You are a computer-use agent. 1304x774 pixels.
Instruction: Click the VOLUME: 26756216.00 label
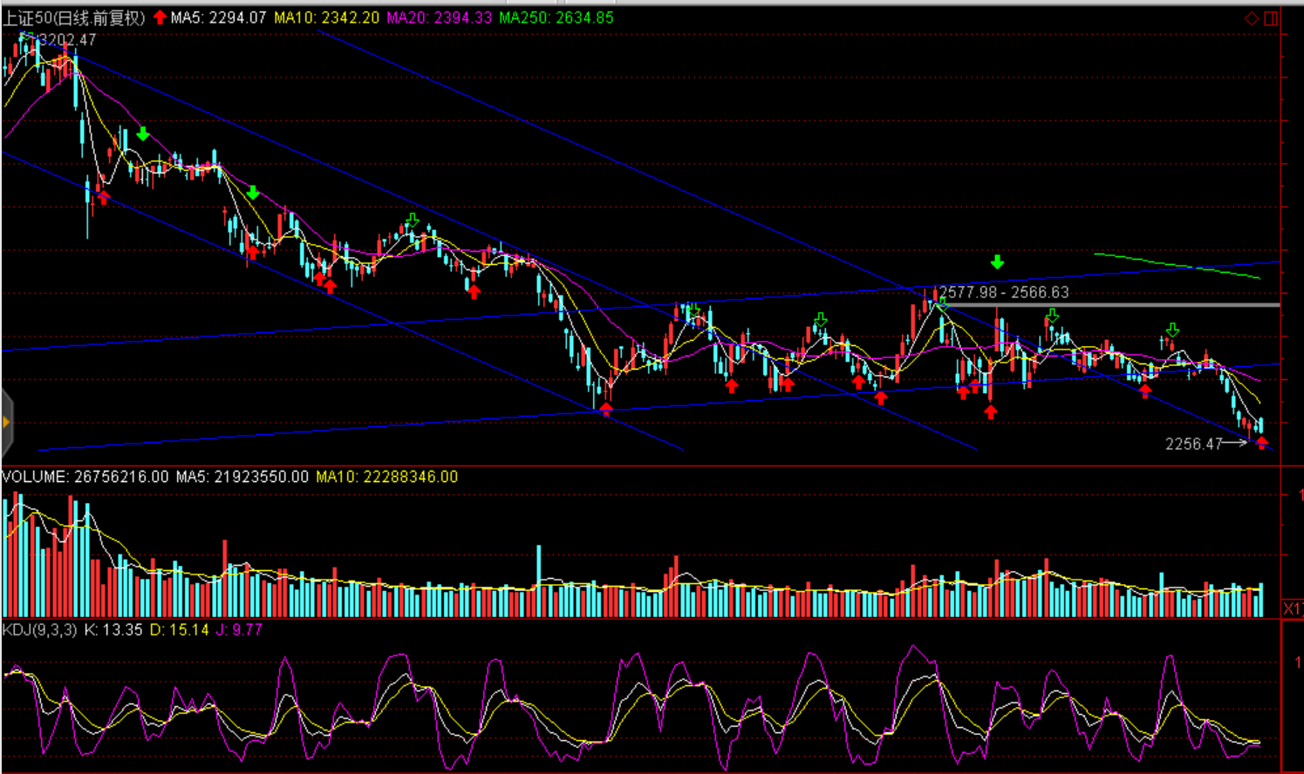pos(85,477)
